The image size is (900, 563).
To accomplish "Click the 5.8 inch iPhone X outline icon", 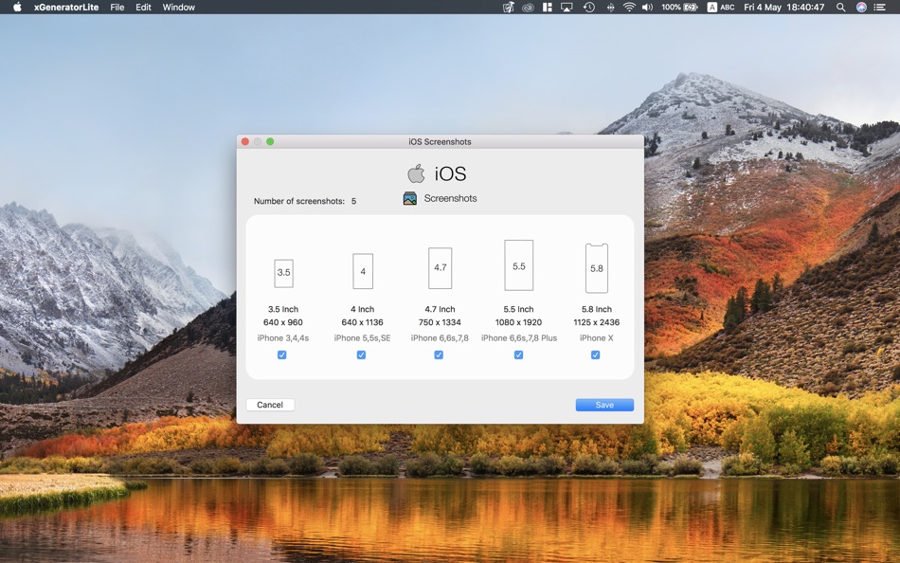I will click(x=596, y=268).
